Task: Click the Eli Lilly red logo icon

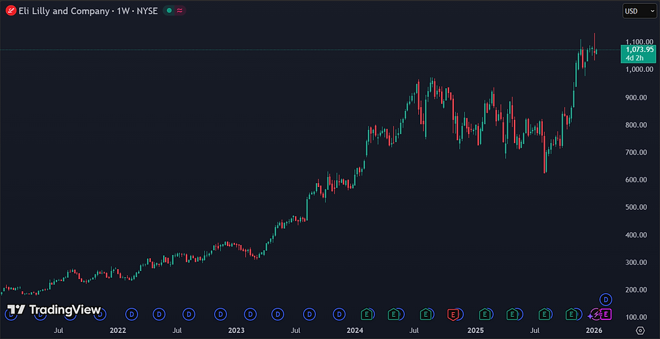Action: click(x=11, y=11)
